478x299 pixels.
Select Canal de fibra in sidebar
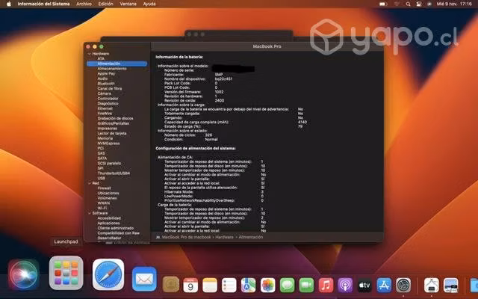(x=110, y=88)
